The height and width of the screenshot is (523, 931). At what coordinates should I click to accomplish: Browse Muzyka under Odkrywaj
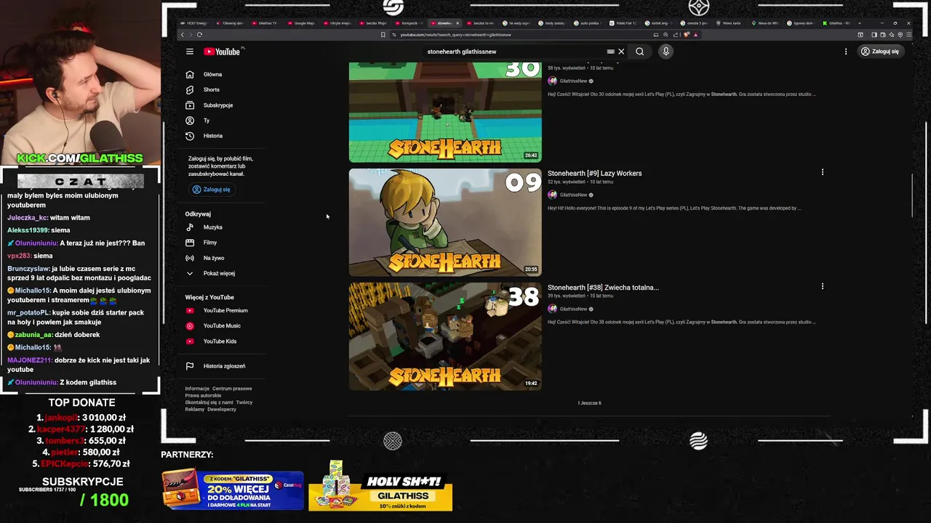pyautogui.click(x=215, y=227)
